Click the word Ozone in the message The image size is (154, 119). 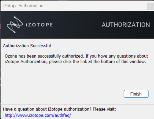(11, 56)
